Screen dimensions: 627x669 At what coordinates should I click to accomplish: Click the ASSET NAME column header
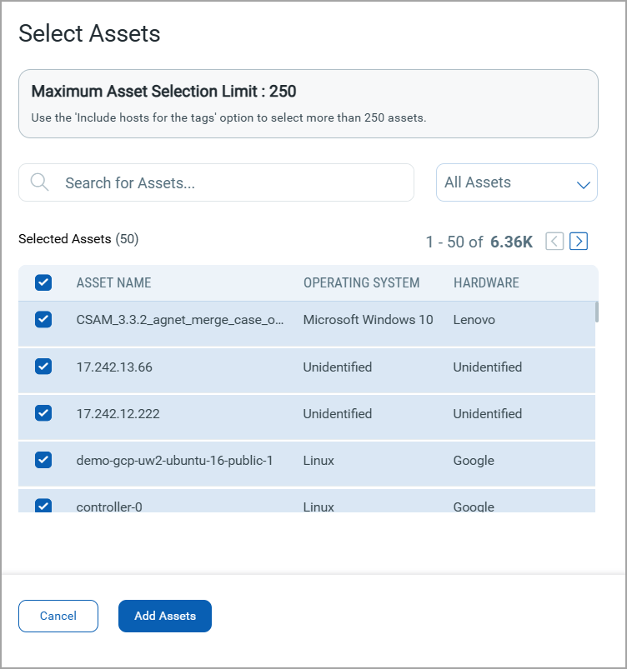pyautogui.click(x=113, y=282)
